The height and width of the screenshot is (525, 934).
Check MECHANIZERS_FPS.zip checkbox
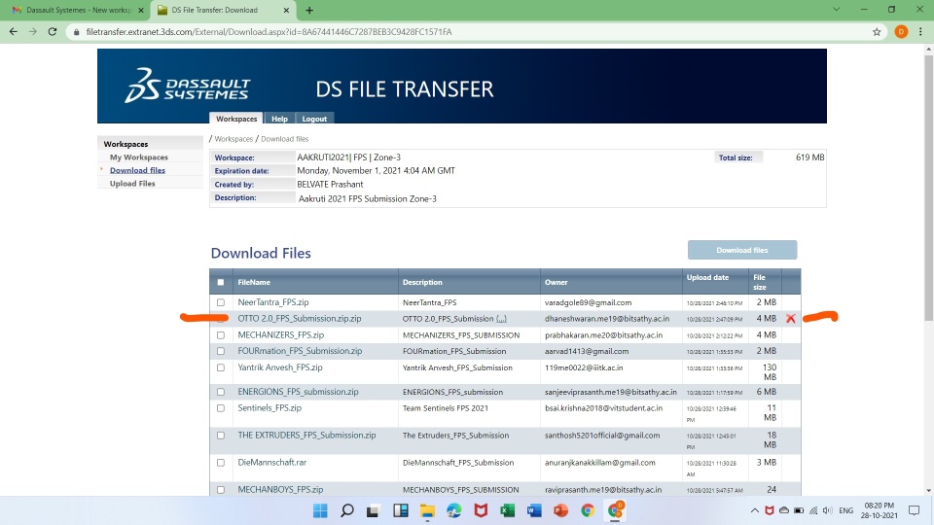[221, 335]
